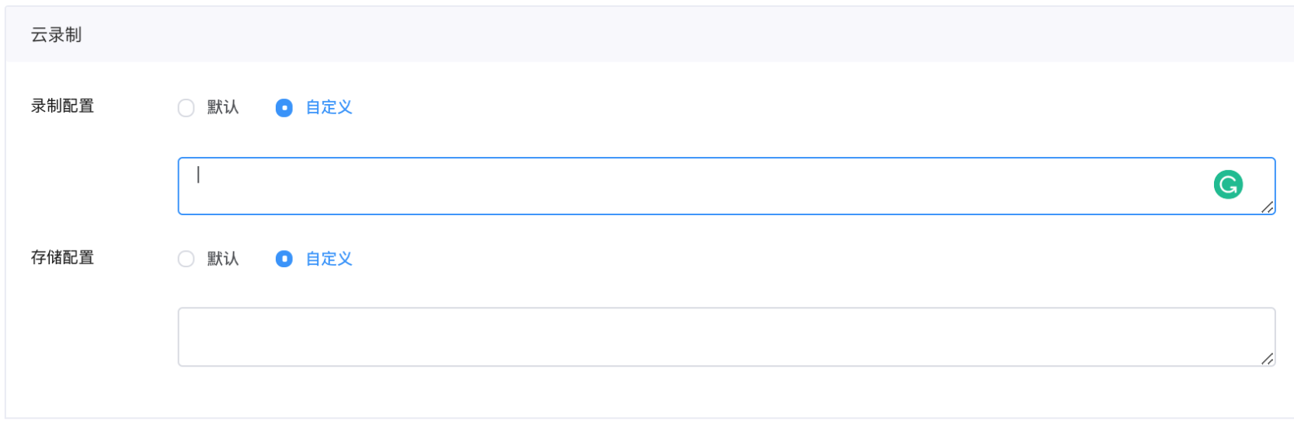This screenshot has width=1294, height=435.
Task: Select 自定义 radio circle for 存储配置
Action: [284, 259]
